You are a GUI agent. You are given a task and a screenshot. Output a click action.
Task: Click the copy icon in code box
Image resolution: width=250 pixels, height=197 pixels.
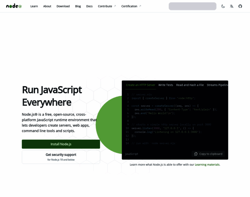(x=196, y=154)
